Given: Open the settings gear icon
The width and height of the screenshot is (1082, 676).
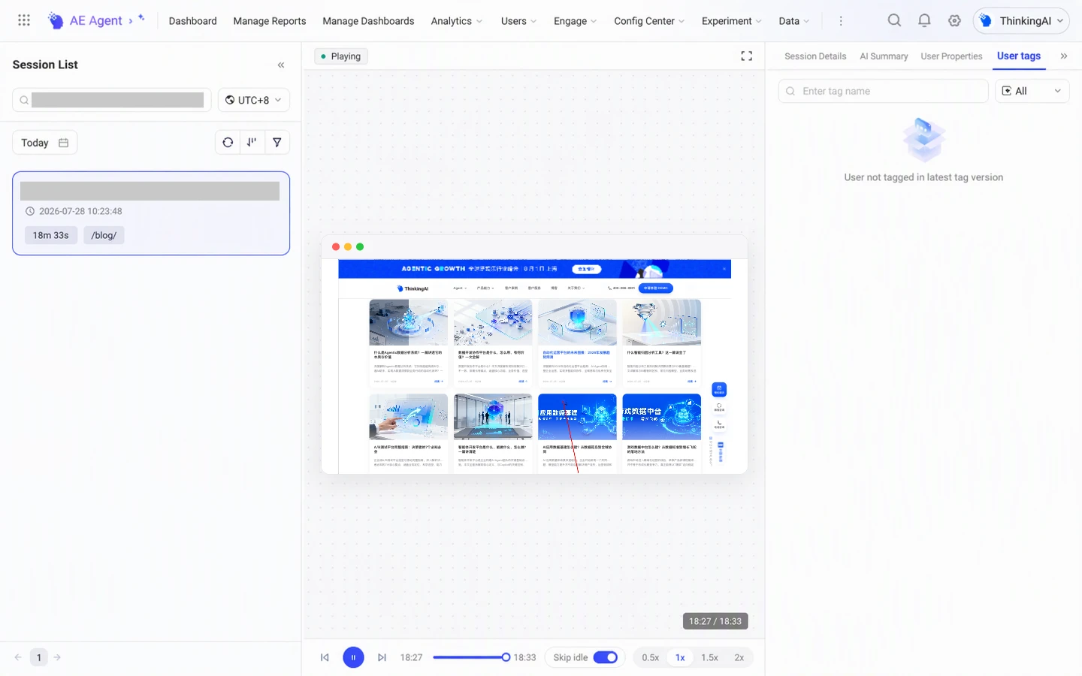Looking at the screenshot, I should pos(954,20).
